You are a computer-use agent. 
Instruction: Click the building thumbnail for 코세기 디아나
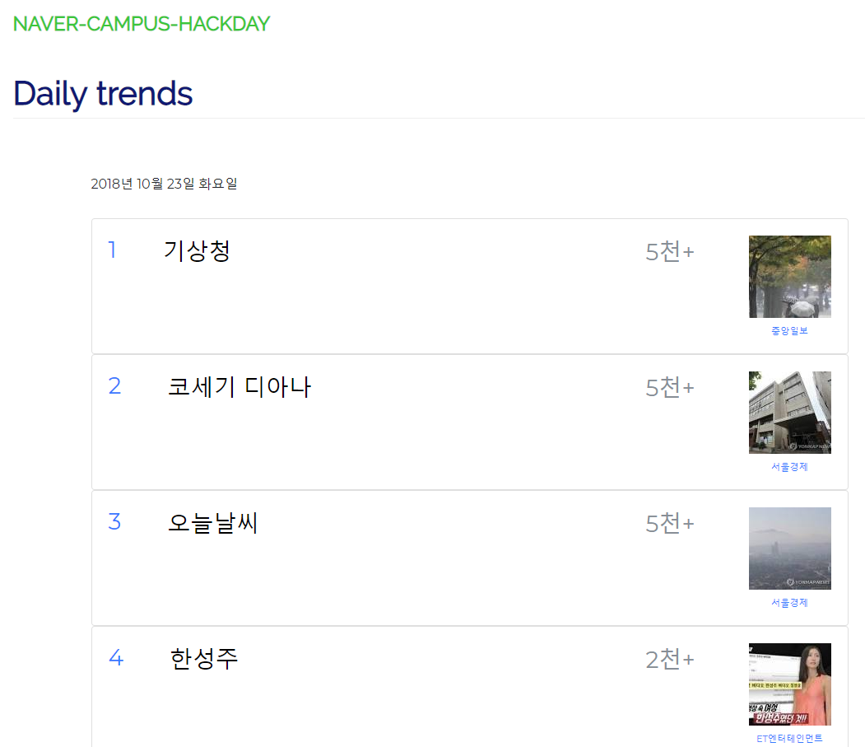789,412
